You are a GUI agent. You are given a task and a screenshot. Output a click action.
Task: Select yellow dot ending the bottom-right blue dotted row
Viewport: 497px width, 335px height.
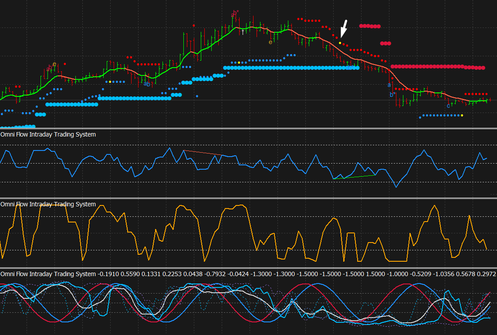[462, 115]
